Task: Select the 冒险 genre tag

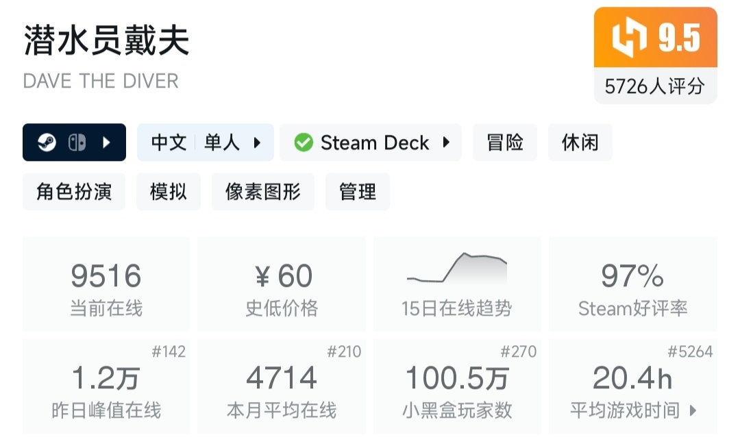Action: point(505,142)
